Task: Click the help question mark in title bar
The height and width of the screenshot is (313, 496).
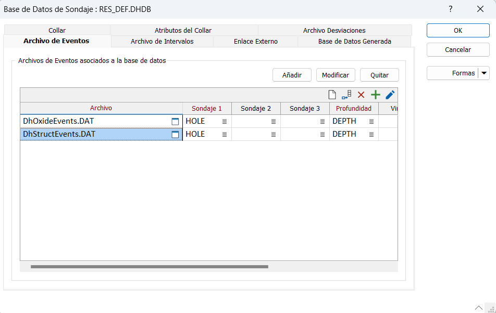Action: click(450, 9)
